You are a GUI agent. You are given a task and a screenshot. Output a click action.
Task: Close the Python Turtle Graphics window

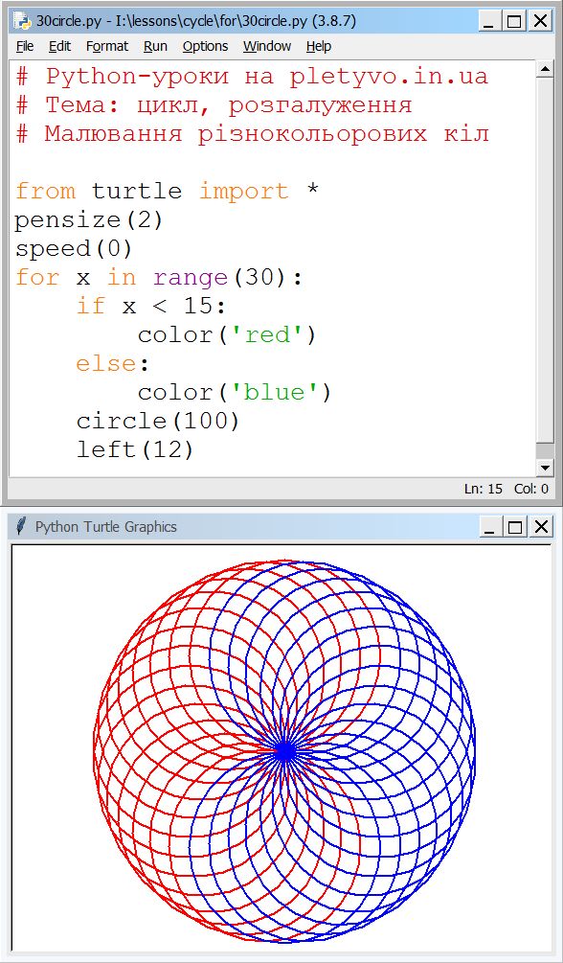540,527
